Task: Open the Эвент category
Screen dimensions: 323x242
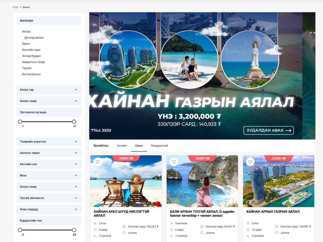Action: pyautogui.click(x=26, y=44)
